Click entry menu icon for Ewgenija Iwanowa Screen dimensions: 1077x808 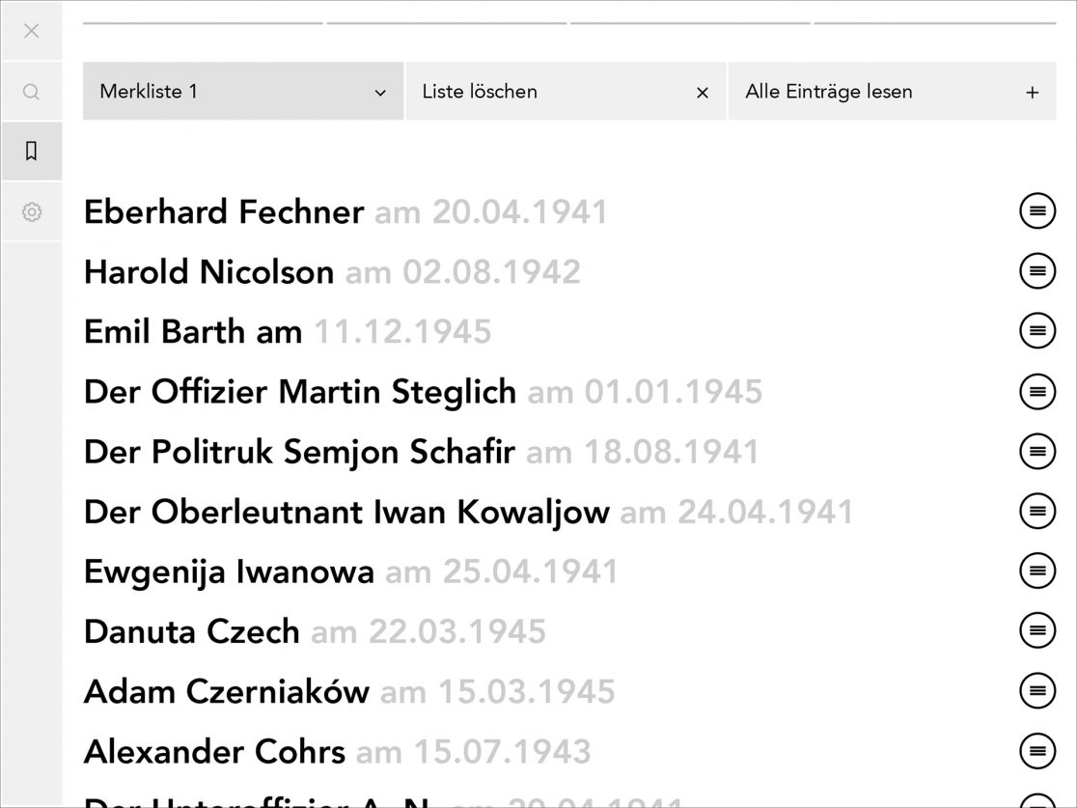(x=1037, y=571)
